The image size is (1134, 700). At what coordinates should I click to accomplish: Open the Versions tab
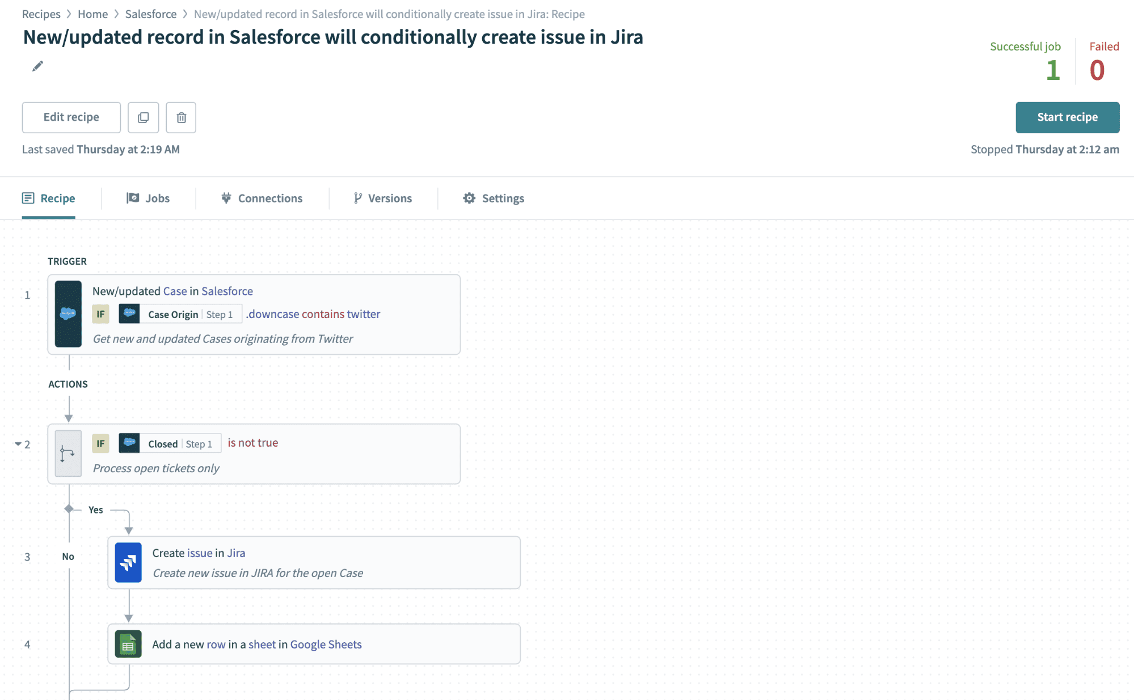[383, 198]
